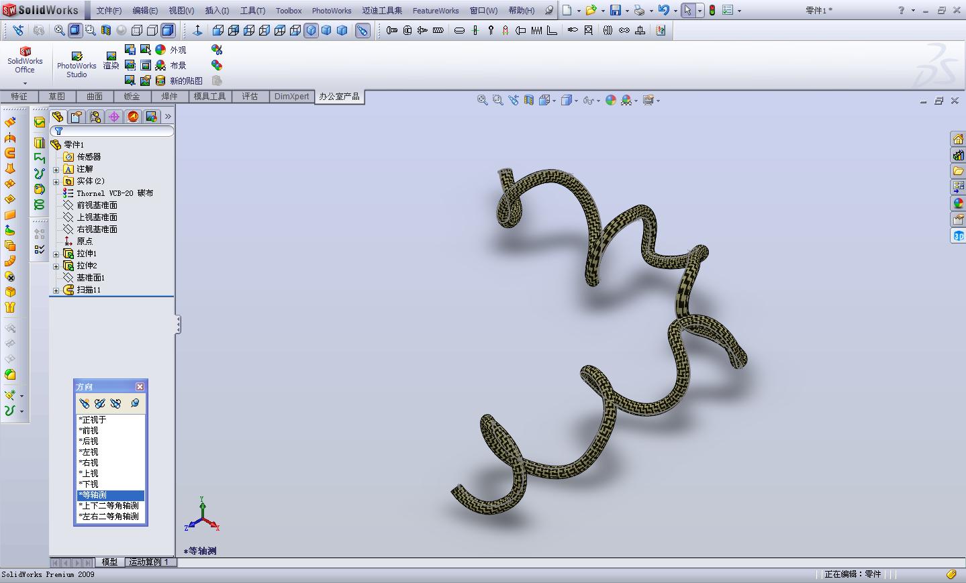Click the Undo arrow icon
966x583 pixels.
pyautogui.click(x=663, y=10)
